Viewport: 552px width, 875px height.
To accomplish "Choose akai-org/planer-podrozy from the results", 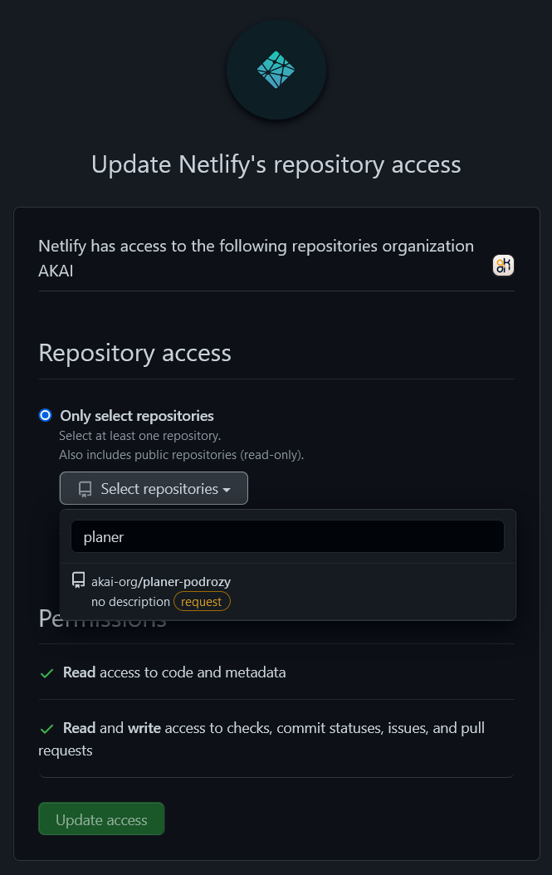I will tap(160, 581).
